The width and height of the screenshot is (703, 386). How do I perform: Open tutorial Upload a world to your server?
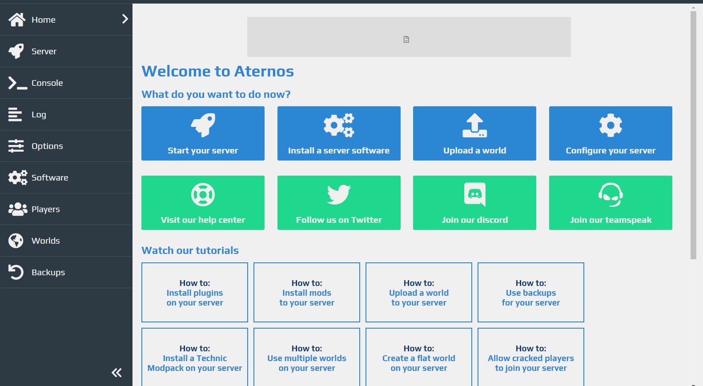419,293
